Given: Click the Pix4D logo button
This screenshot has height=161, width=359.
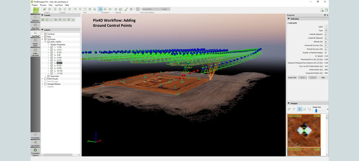Looking at the screenshot, I should [x=36, y=10].
